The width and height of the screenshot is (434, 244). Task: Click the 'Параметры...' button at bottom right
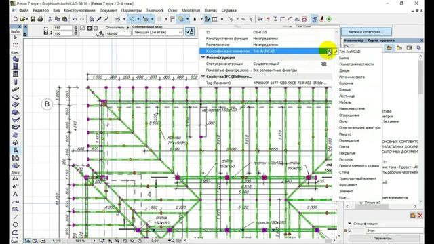coord(384,238)
